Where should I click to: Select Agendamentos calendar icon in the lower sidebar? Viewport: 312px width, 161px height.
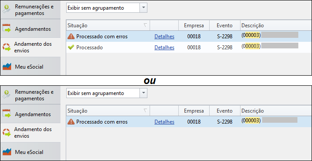[x=7, y=114]
